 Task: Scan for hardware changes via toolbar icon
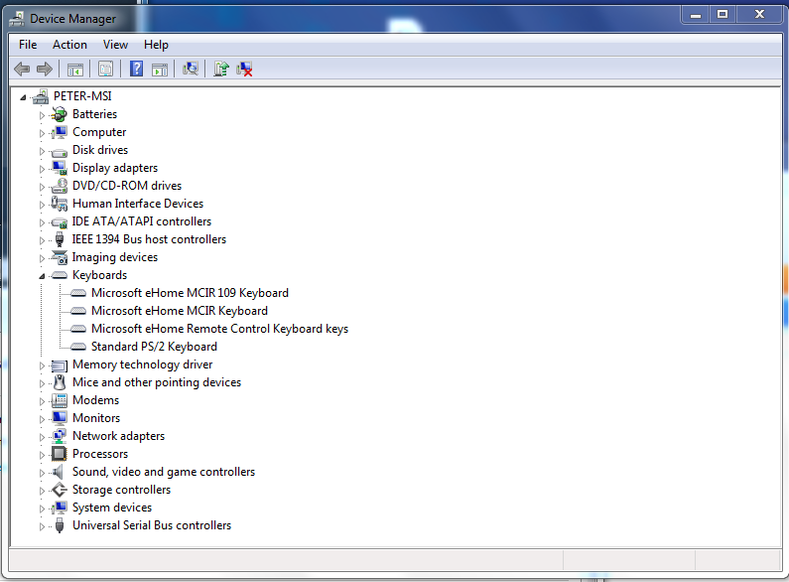pyautogui.click(x=191, y=69)
